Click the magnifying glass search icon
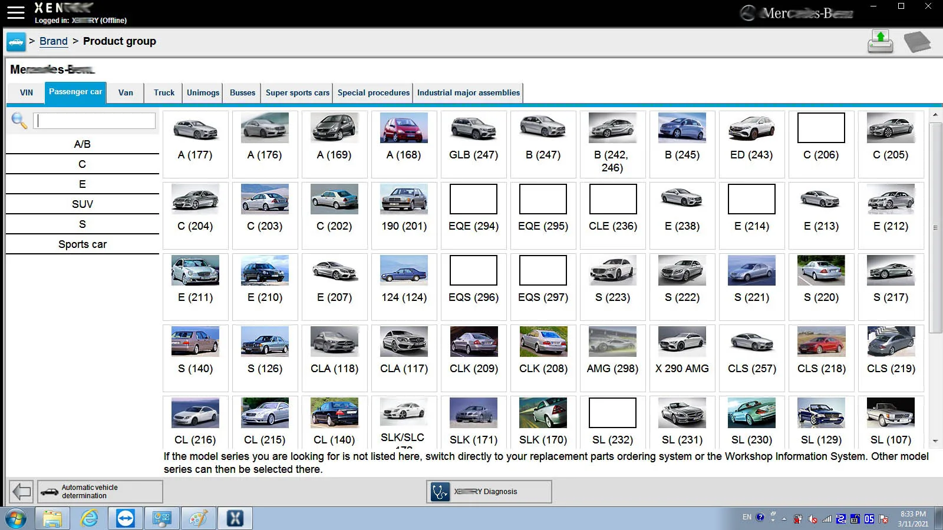The width and height of the screenshot is (943, 530). click(x=19, y=121)
